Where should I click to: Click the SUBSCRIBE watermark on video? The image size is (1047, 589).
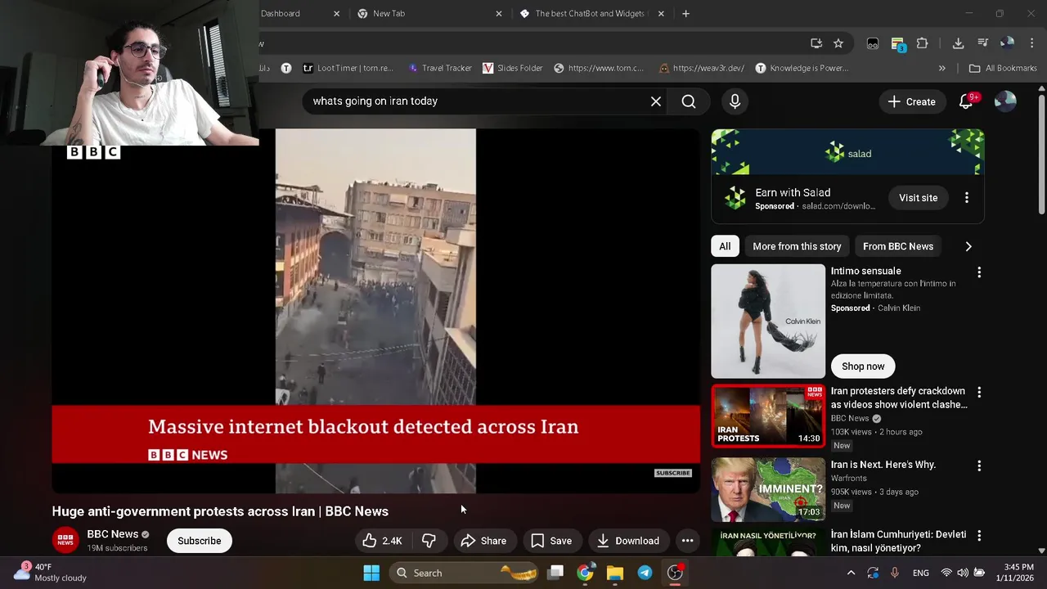673,473
